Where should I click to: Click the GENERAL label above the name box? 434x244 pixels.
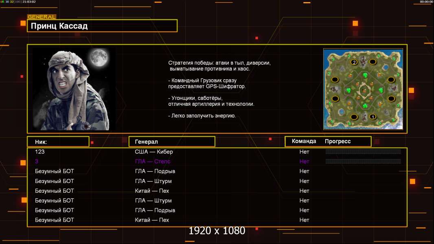(42, 17)
